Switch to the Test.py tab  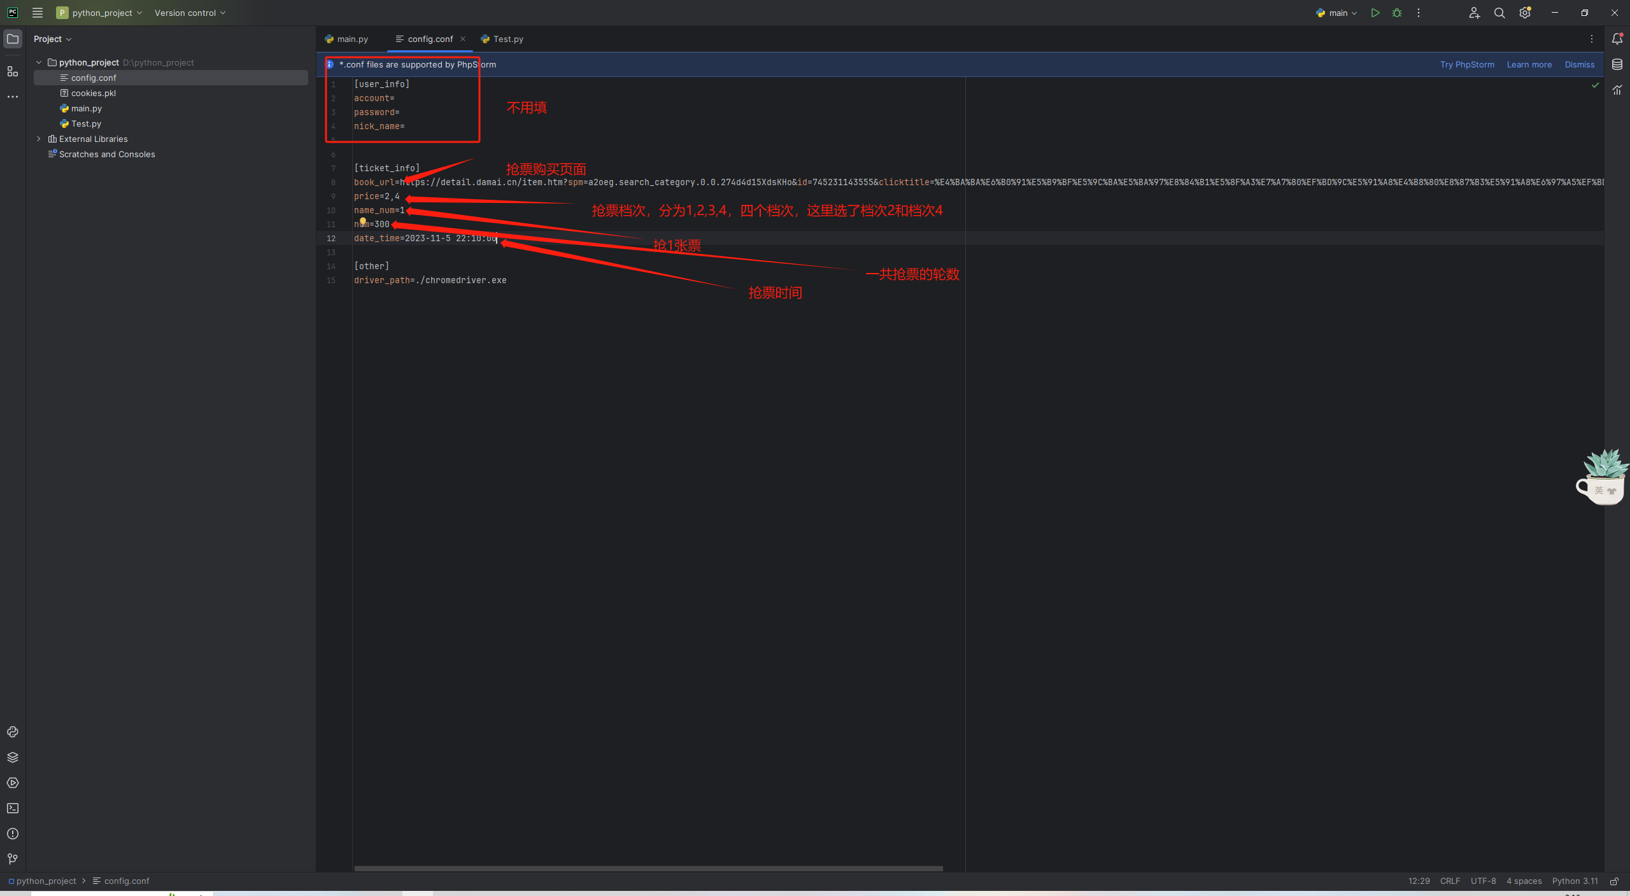click(x=502, y=39)
